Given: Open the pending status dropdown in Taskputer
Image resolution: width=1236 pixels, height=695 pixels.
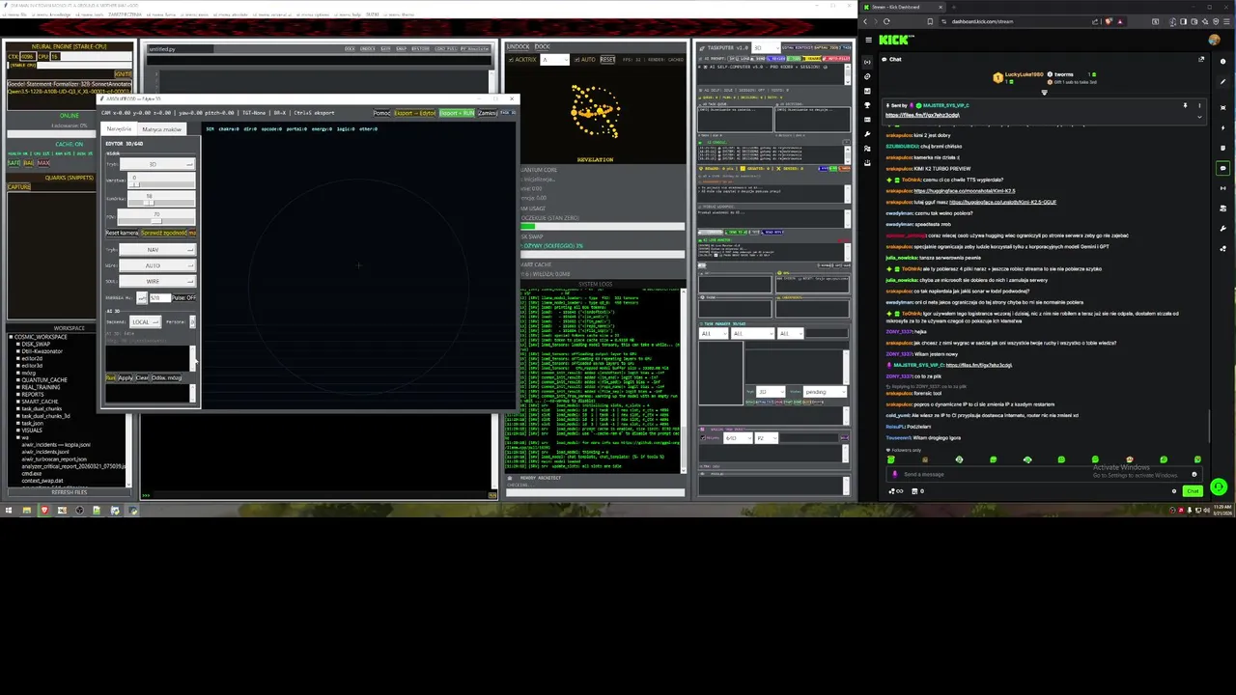Looking at the screenshot, I should (826, 392).
